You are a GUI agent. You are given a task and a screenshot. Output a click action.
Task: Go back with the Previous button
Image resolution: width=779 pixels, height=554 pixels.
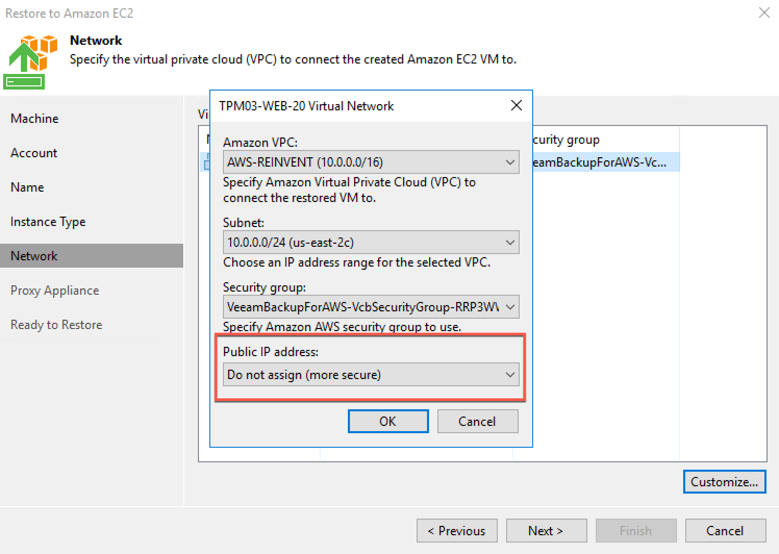coord(457,531)
